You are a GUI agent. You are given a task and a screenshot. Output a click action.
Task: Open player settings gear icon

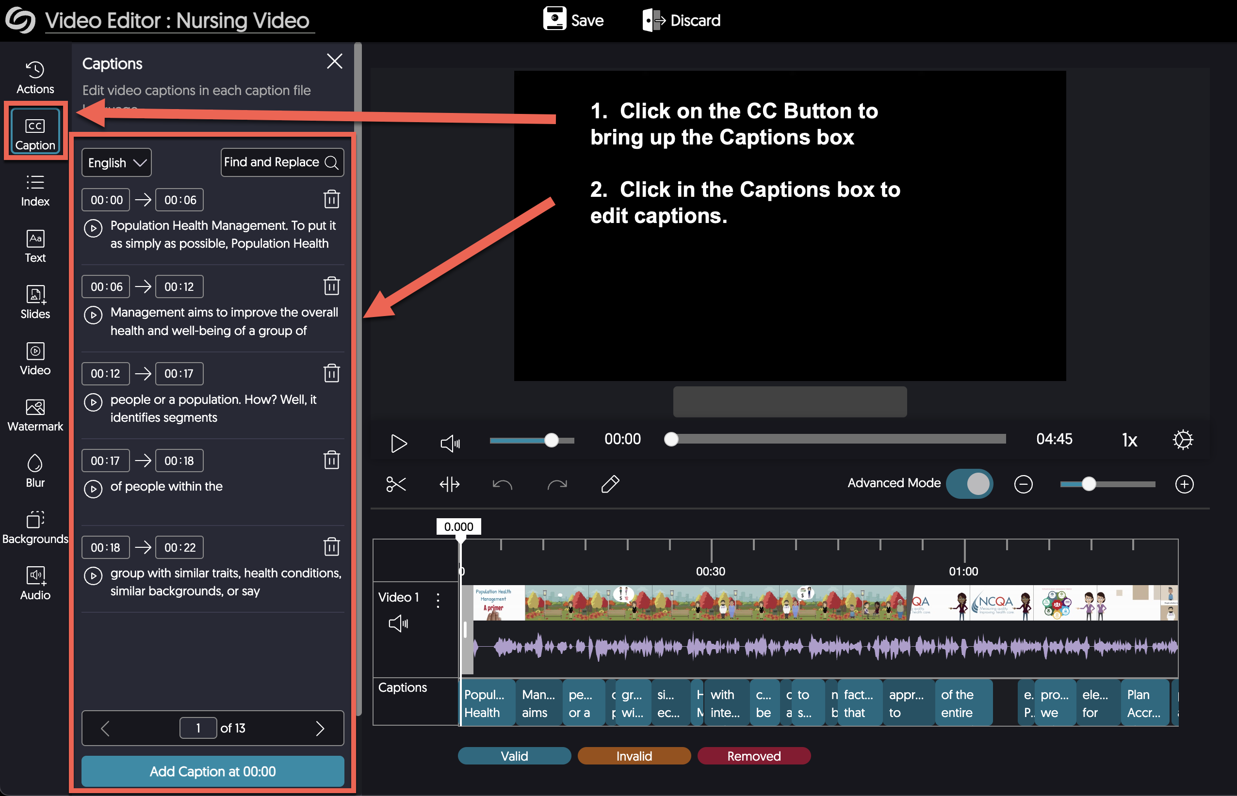1182,440
